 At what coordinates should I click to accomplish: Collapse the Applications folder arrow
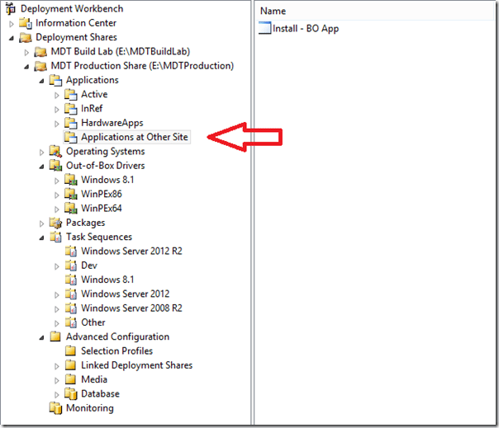pos(41,81)
